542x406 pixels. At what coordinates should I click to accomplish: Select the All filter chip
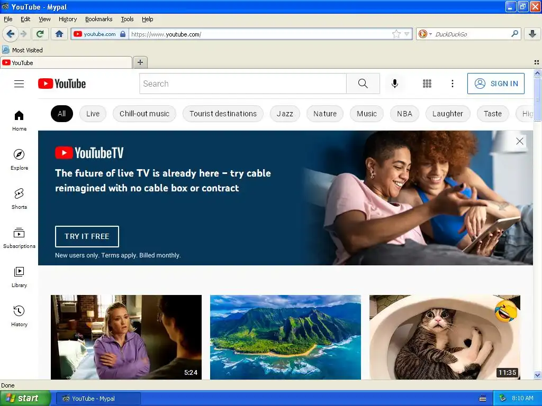[x=62, y=114]
